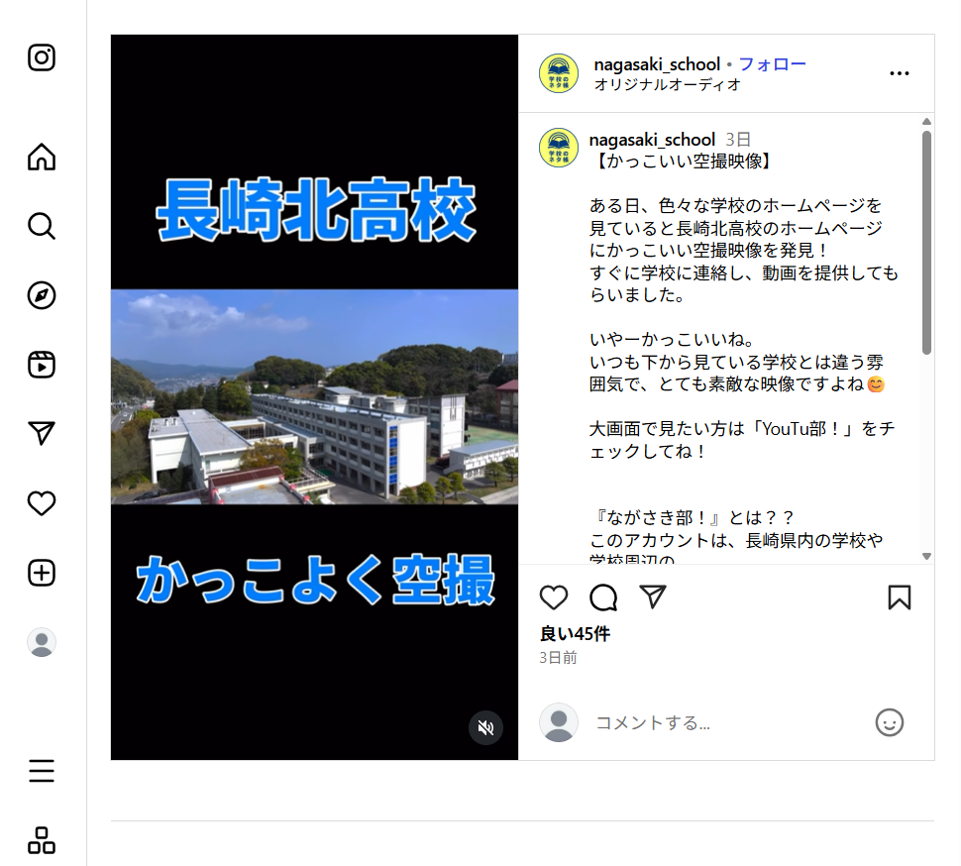Unmute the video sound
This screenshot has width=961, height=866.
point(486,727)
